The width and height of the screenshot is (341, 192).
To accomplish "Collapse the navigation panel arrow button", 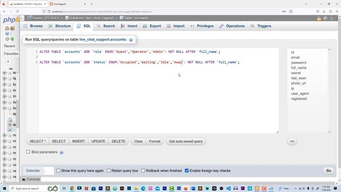I will point(22,18).
